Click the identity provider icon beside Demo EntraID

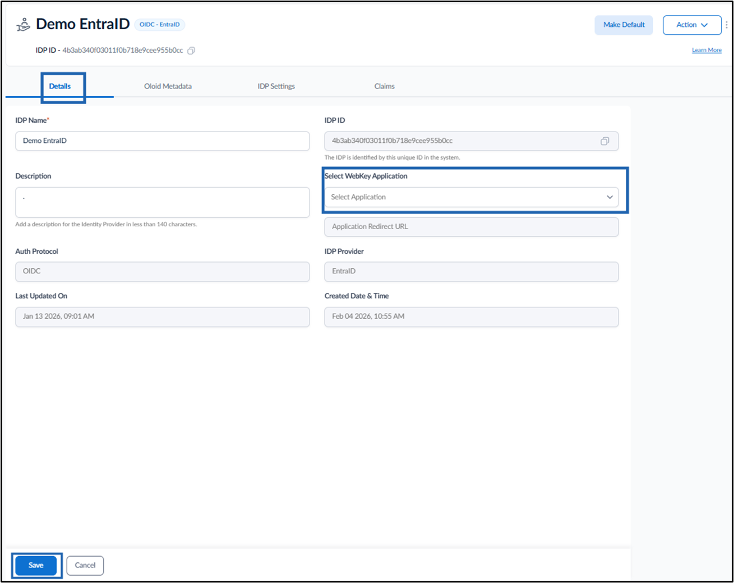pyautogui.click(x=23, y=25)
